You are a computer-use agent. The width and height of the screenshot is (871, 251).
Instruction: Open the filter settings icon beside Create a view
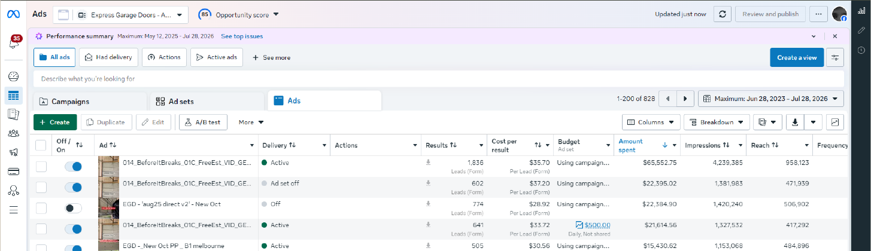point(835,57)
